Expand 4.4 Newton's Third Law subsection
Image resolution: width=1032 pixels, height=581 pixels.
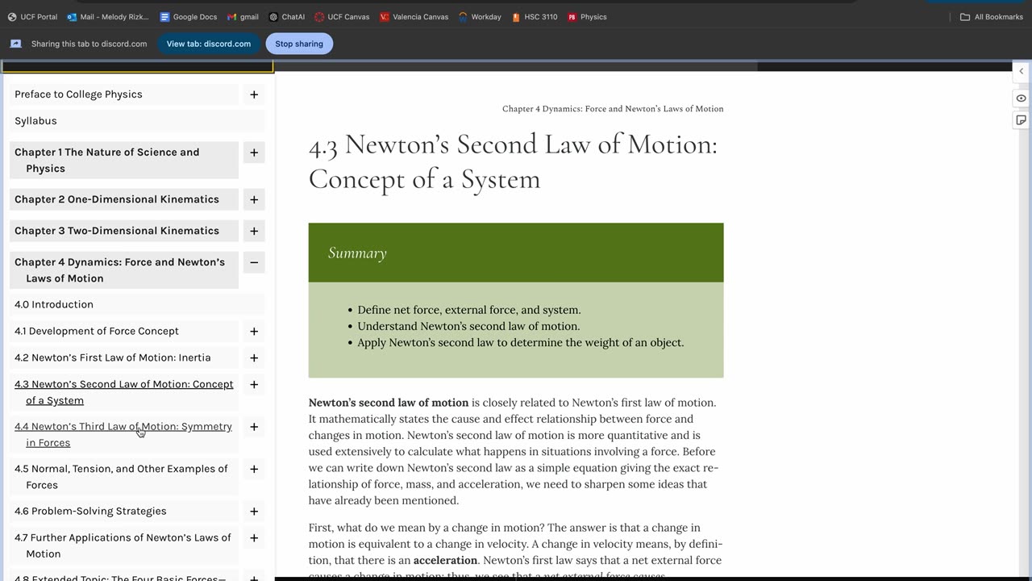click(254, 426)
